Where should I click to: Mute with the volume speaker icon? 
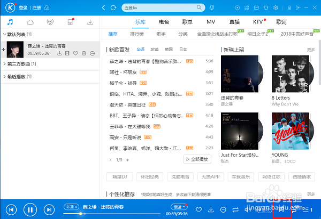click(x=248, y=209)
